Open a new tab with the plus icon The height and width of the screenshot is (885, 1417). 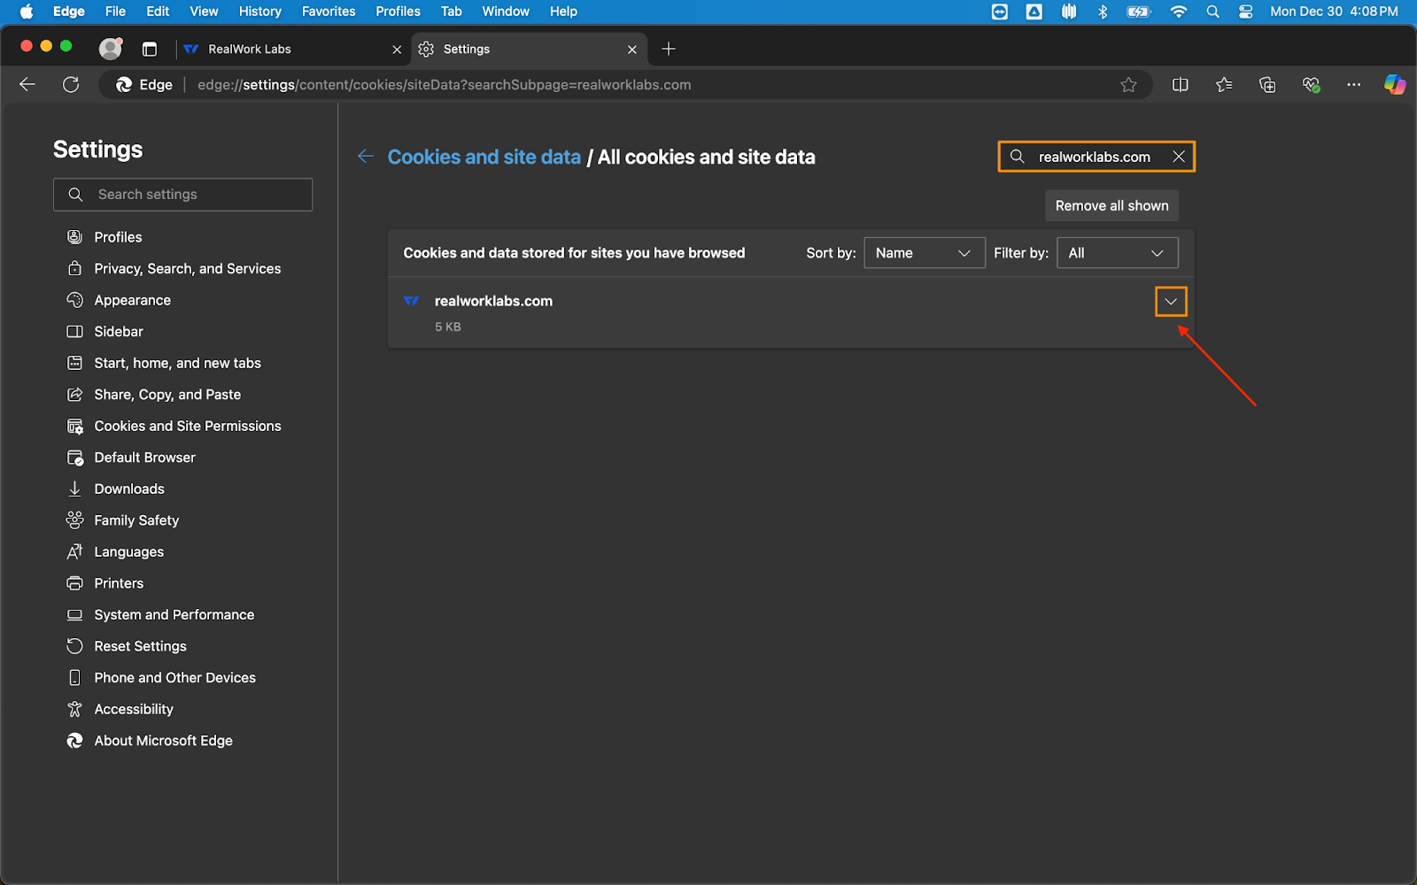point(669,50)
